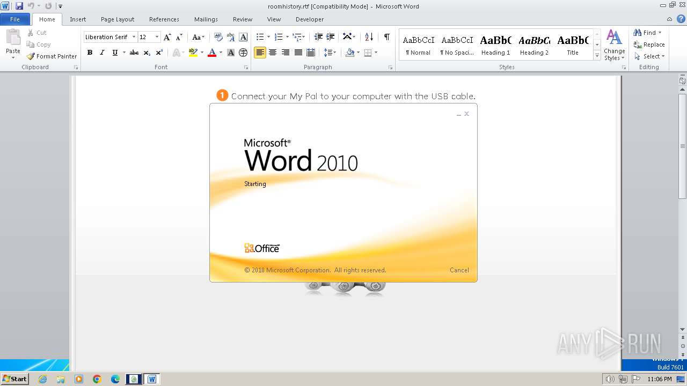
Task: Open Internet Explorer from taskbar
Action: pyautogui.click(x=42, y=379)
